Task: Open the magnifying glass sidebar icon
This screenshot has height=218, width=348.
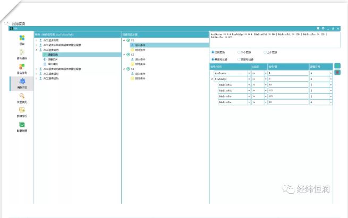Action: 22,95
